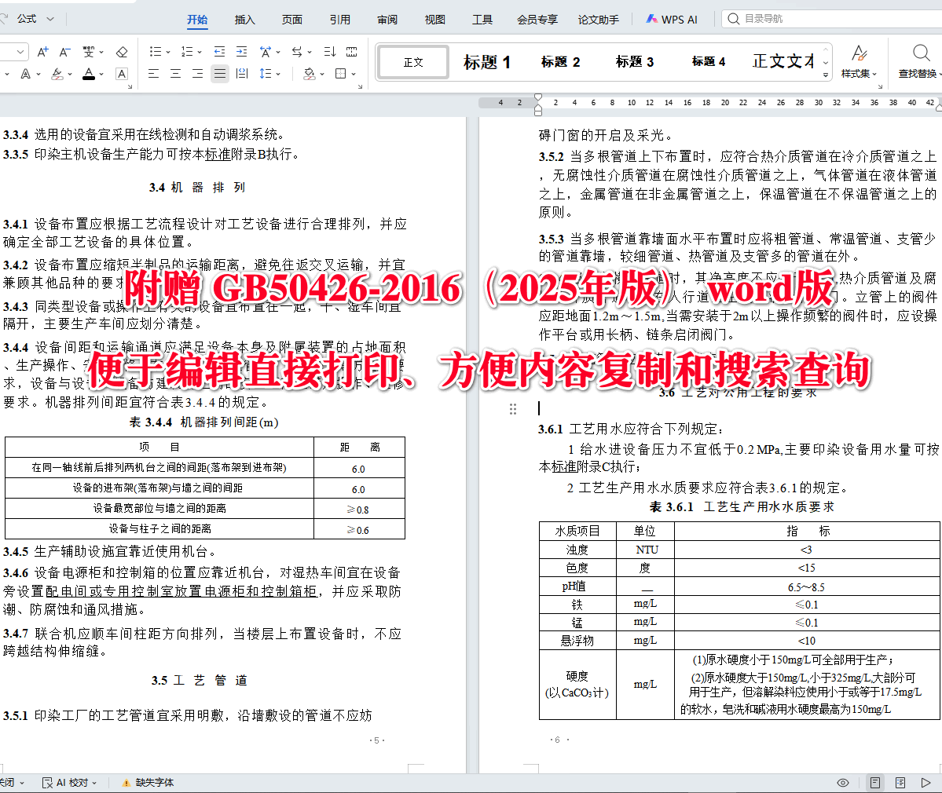The image size is (942, 793).
Task: Apply the 标题 4 style
Action: click(x=709, y=62)
